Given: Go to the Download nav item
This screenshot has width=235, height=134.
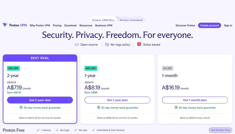Looking at the screenshot, I should [70, 25].
